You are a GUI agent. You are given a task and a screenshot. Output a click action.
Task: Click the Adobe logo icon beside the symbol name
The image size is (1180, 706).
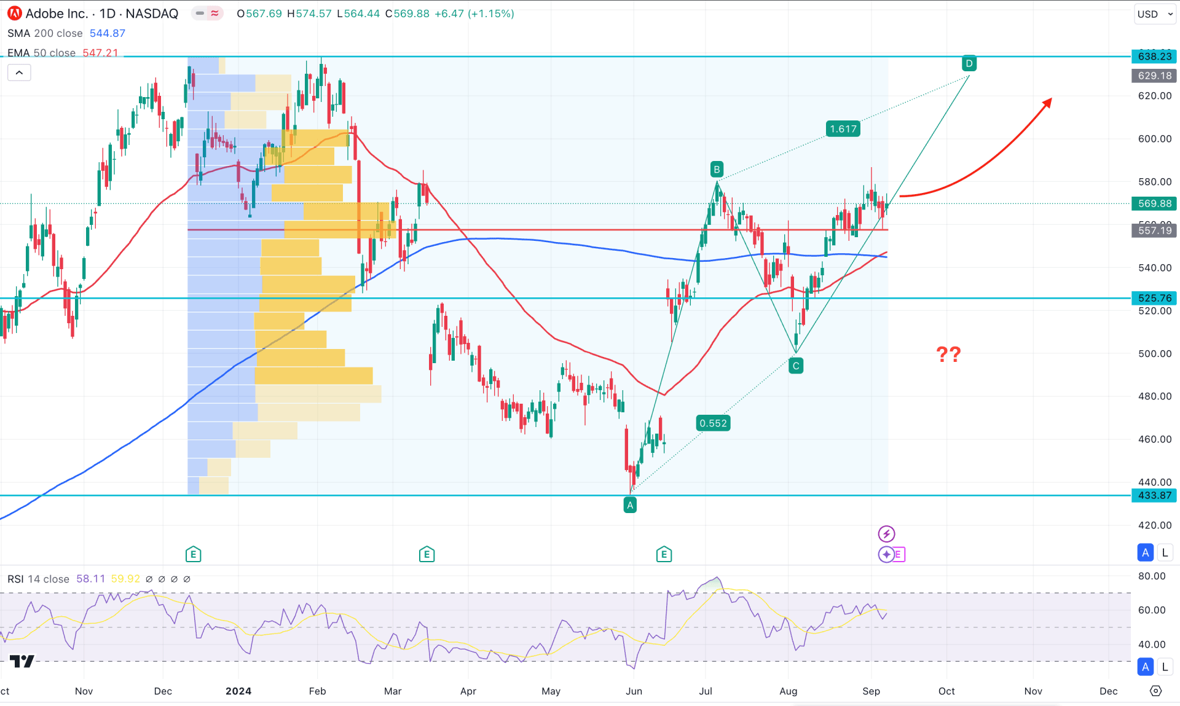[x=14, y=14]
